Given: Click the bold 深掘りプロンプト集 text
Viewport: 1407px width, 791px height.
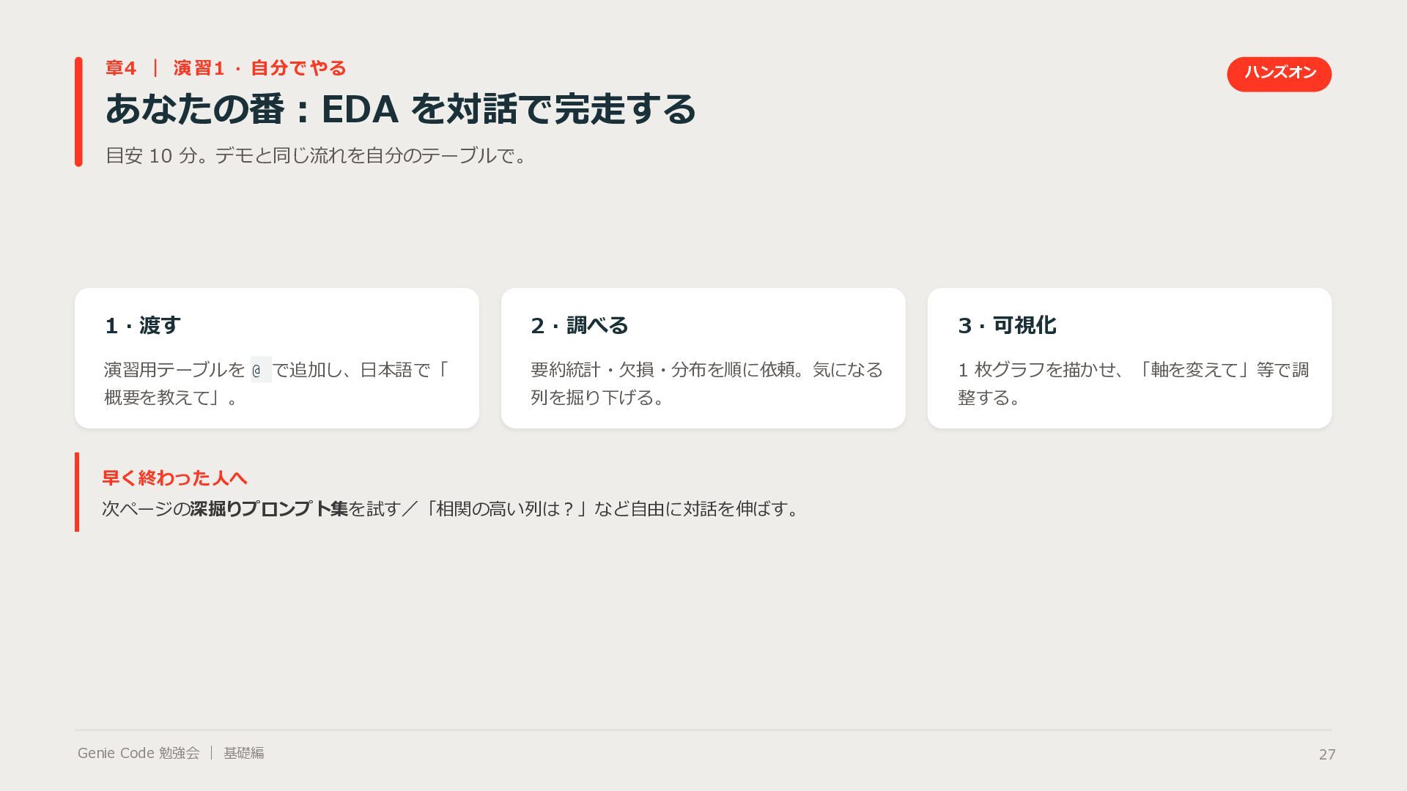Looking at the screenshot, I should (269, 508).
